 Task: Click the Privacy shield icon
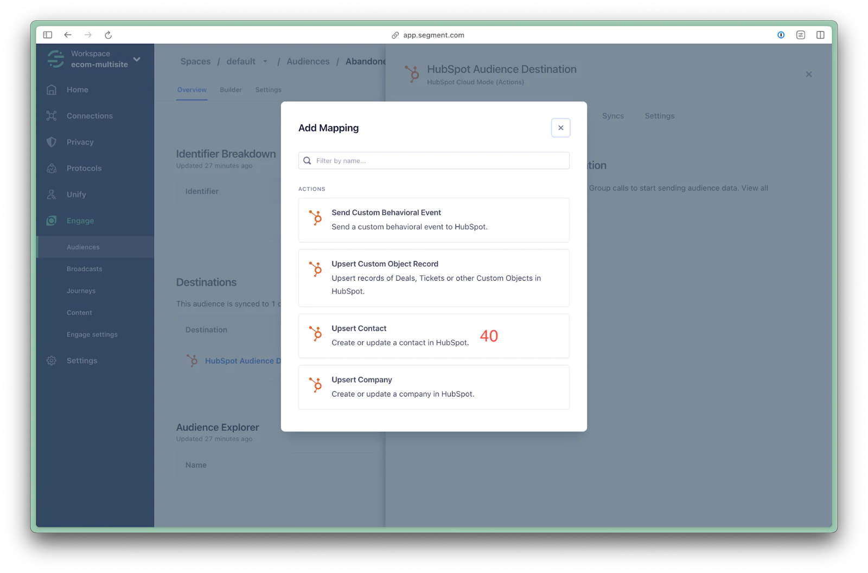pyautogui.click(x=52, y=142)
